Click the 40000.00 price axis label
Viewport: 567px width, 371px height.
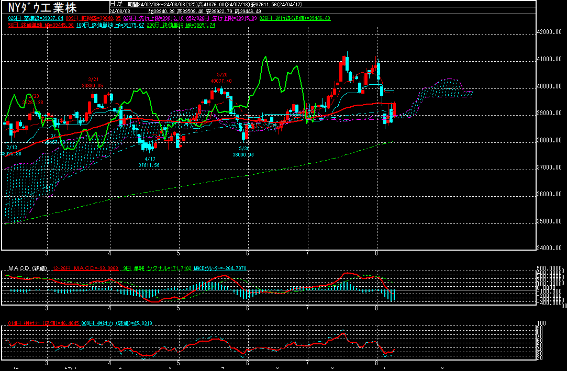tap(549, 86)
